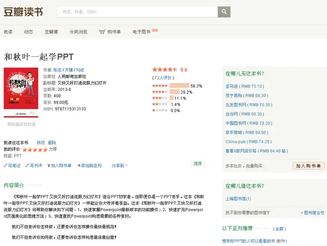
Task: Click my five-star rating stars
Action: click(x=35, y=150)
